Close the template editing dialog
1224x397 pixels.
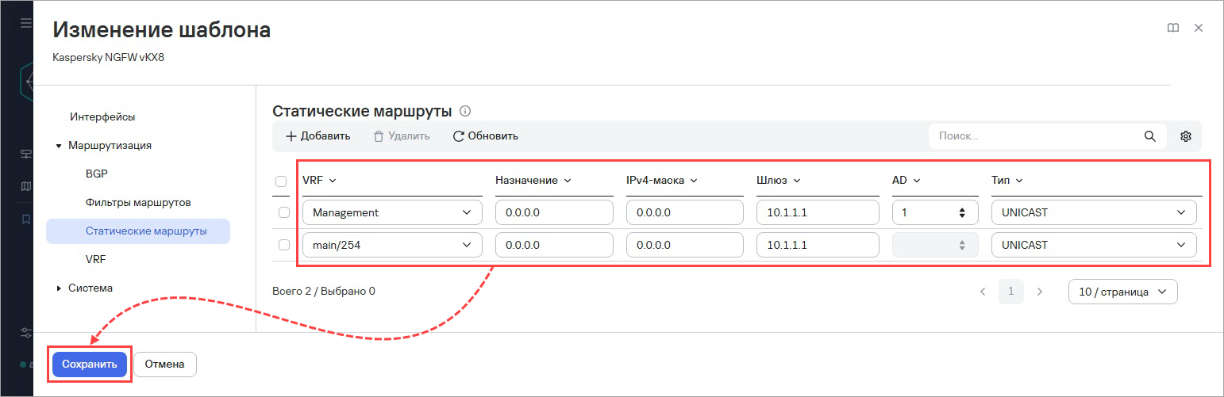[1199, 28]
